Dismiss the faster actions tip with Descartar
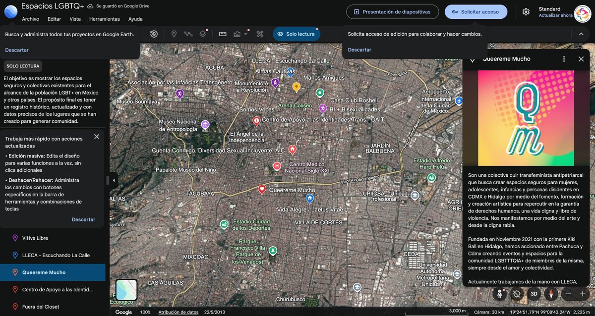595x316 pixels. point(83,219)
